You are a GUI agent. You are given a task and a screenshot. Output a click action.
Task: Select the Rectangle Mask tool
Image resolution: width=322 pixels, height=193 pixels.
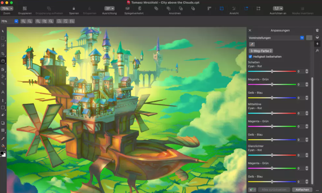pos(3,38)
